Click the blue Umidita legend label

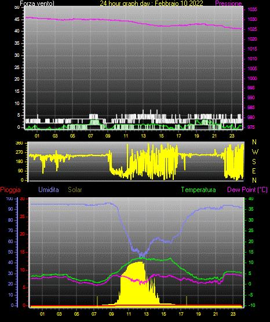(x=49, y=189)
